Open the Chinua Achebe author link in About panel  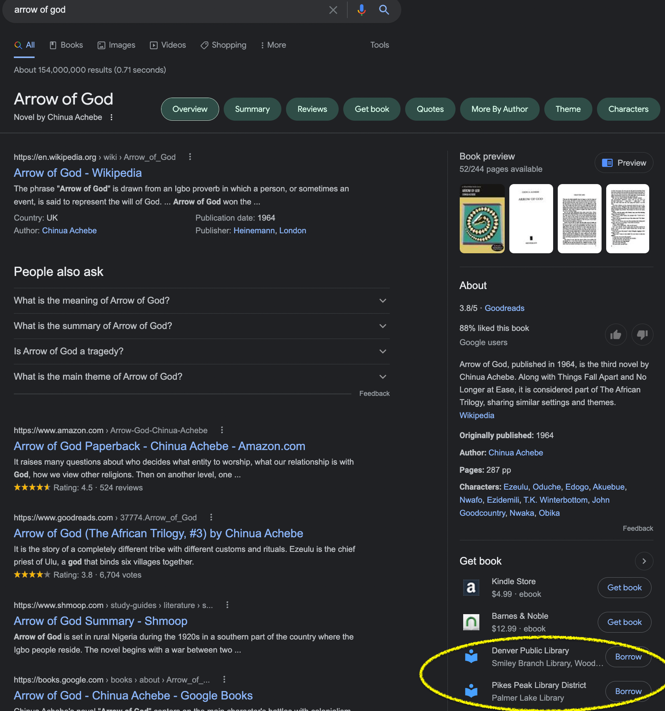click(515, 453)
